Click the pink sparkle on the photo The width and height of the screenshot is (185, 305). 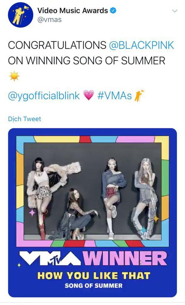click(x=32, y=213)
